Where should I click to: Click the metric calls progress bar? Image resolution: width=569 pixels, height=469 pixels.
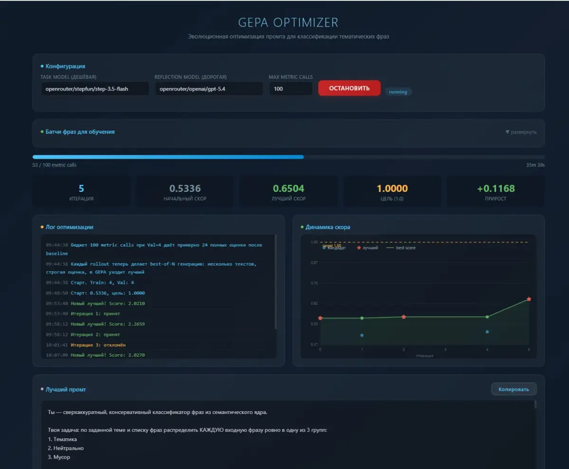click(x=288, y=157)
